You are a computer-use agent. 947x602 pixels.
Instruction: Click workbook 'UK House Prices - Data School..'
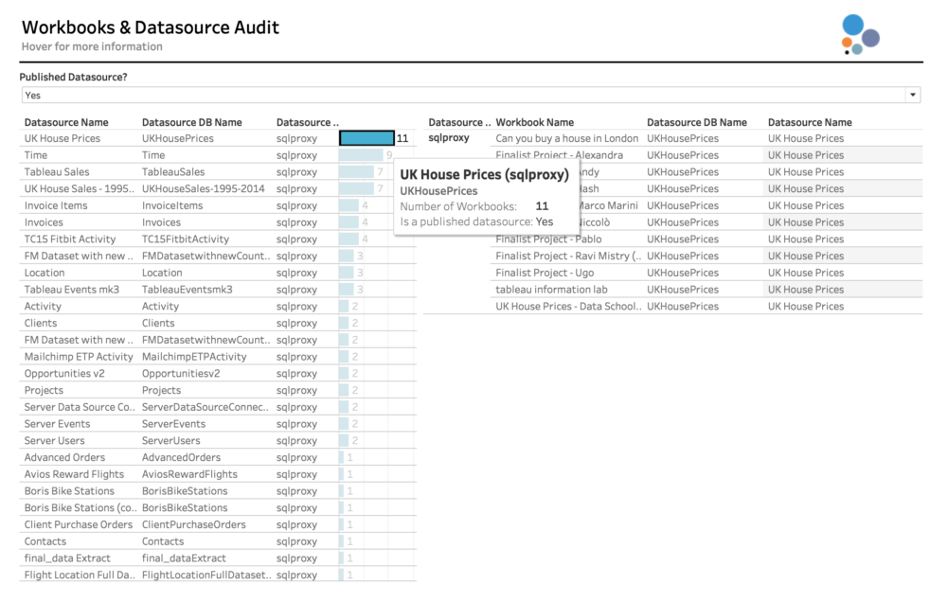pos(568,306)
